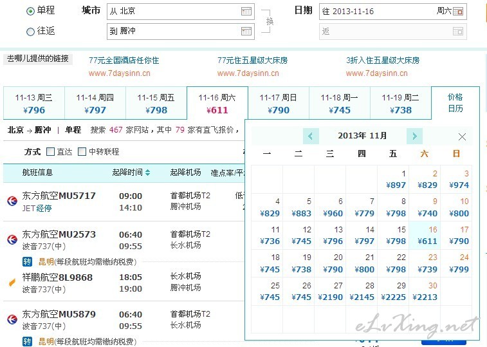Pick highlighted November 16 priced ¥611
The image size is (487, 347).
pyautogui.click(x=425, y=236)
